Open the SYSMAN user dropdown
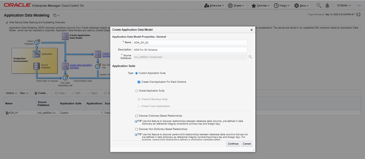This screenshot has height=159, width=365. (344, 5)
